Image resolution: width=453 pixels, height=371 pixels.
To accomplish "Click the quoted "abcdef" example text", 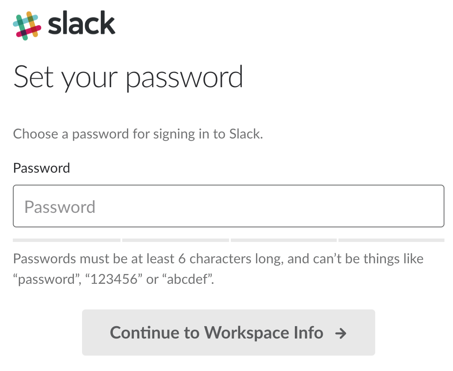I will point(187,280).
